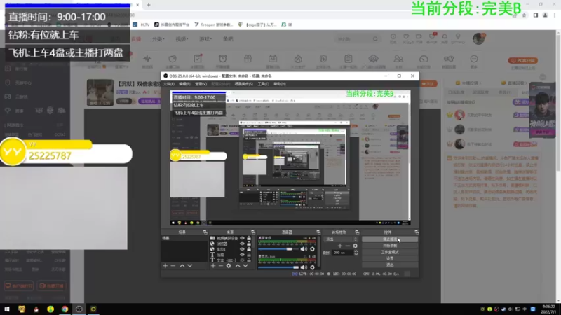The width and height of the screenshot is (561, 315).
Task: Click 开始录制 to start recording
Action: click(390, 246)
